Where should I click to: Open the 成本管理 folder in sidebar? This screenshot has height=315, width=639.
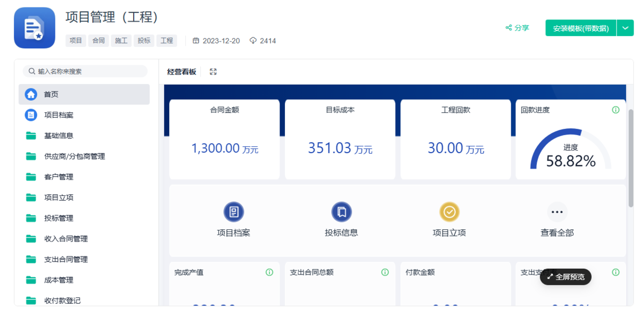click(x=59, y=280)
